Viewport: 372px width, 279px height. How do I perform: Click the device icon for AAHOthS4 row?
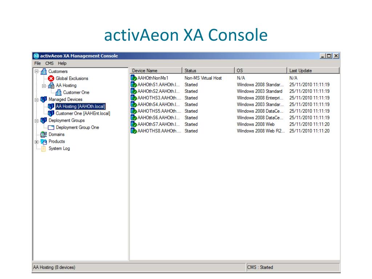click(x=134, y=104)
